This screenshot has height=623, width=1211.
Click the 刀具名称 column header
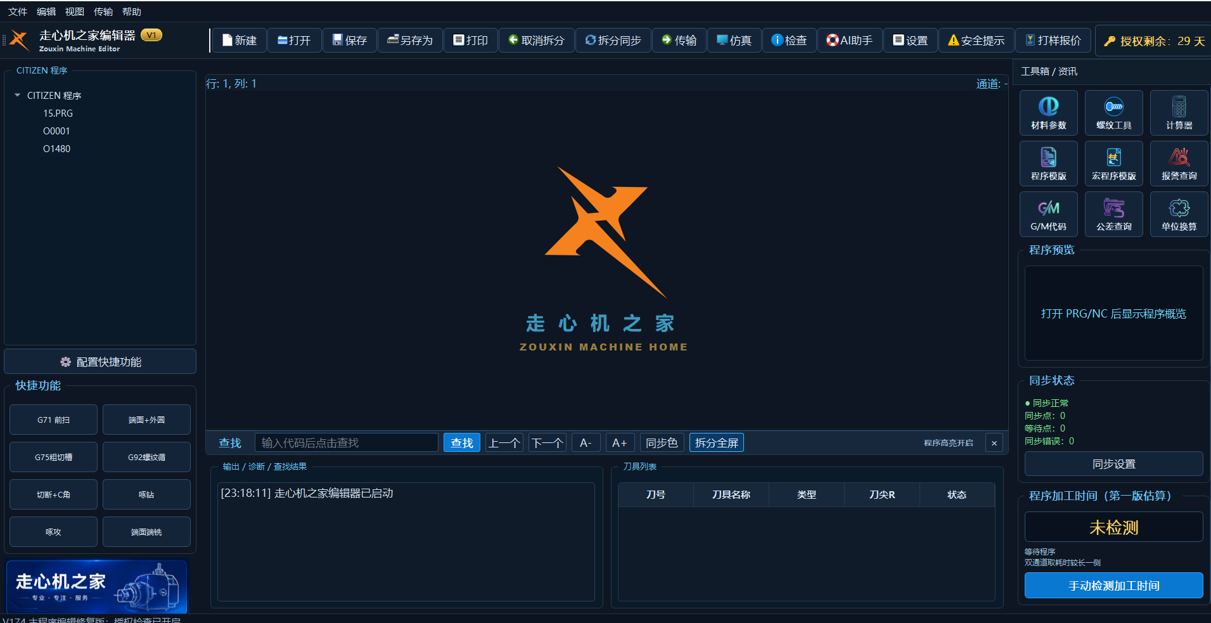coord(731,495)
